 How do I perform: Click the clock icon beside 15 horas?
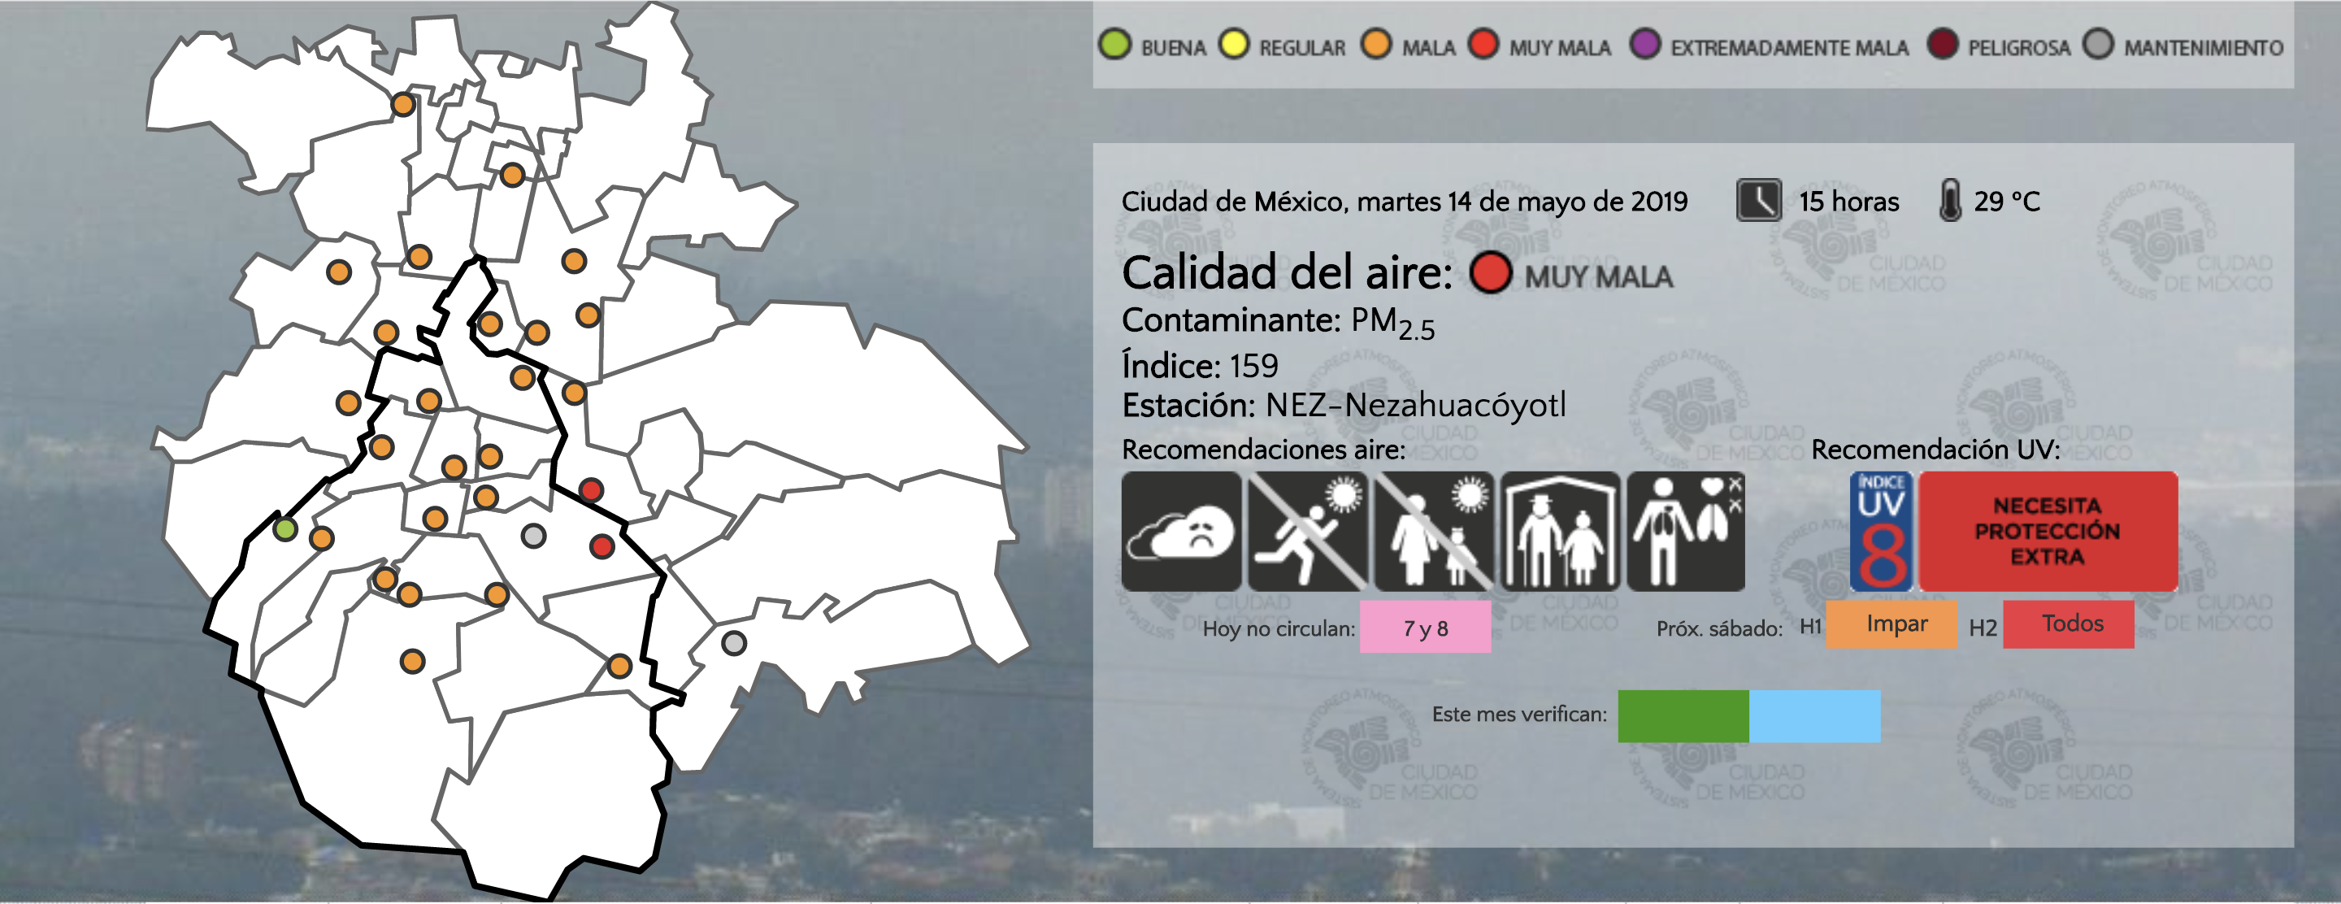[1758, 200]
